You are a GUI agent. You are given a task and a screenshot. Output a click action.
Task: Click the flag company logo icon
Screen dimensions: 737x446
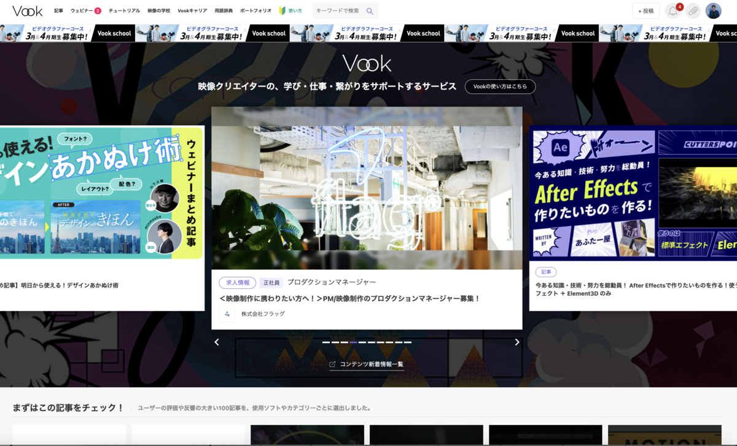click(x=227, y=314)
